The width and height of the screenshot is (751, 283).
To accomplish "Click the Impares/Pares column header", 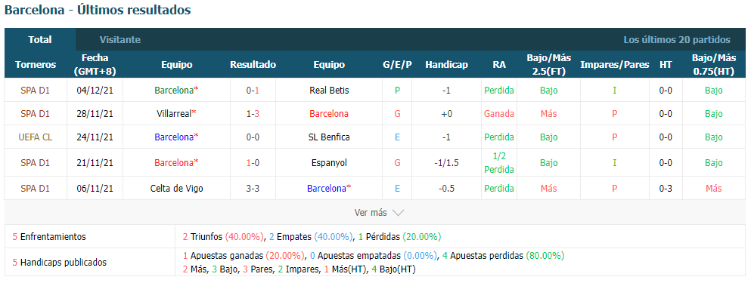I will [x=615, y=65].
